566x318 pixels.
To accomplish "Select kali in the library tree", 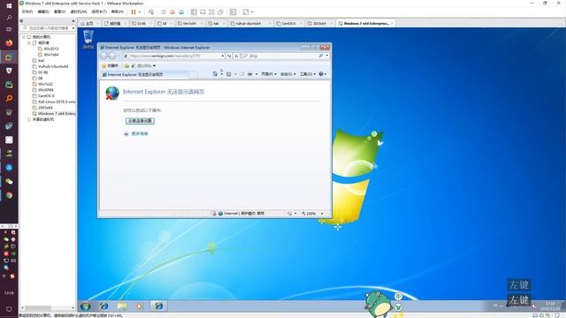I will coord(41,61).
